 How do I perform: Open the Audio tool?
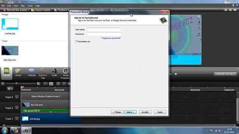point(54,73)
